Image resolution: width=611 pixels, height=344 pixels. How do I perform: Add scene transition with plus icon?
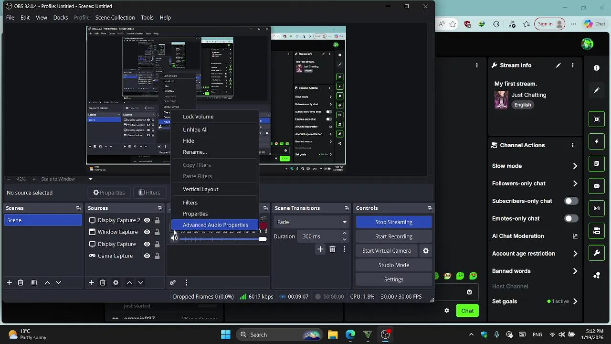tap(320, 249)
